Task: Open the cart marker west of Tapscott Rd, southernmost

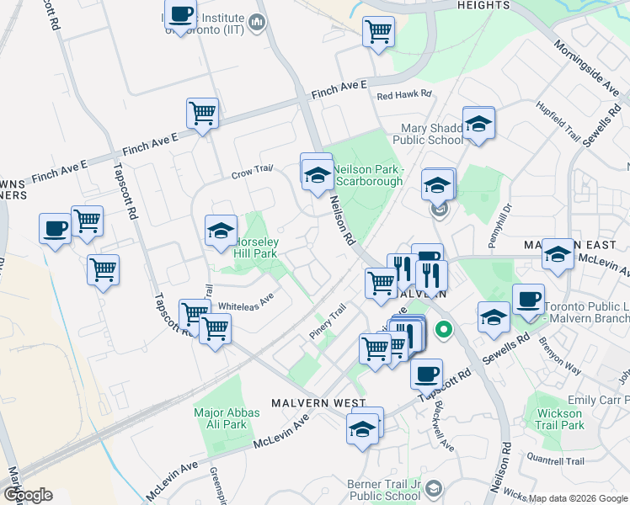Action: 104,270
